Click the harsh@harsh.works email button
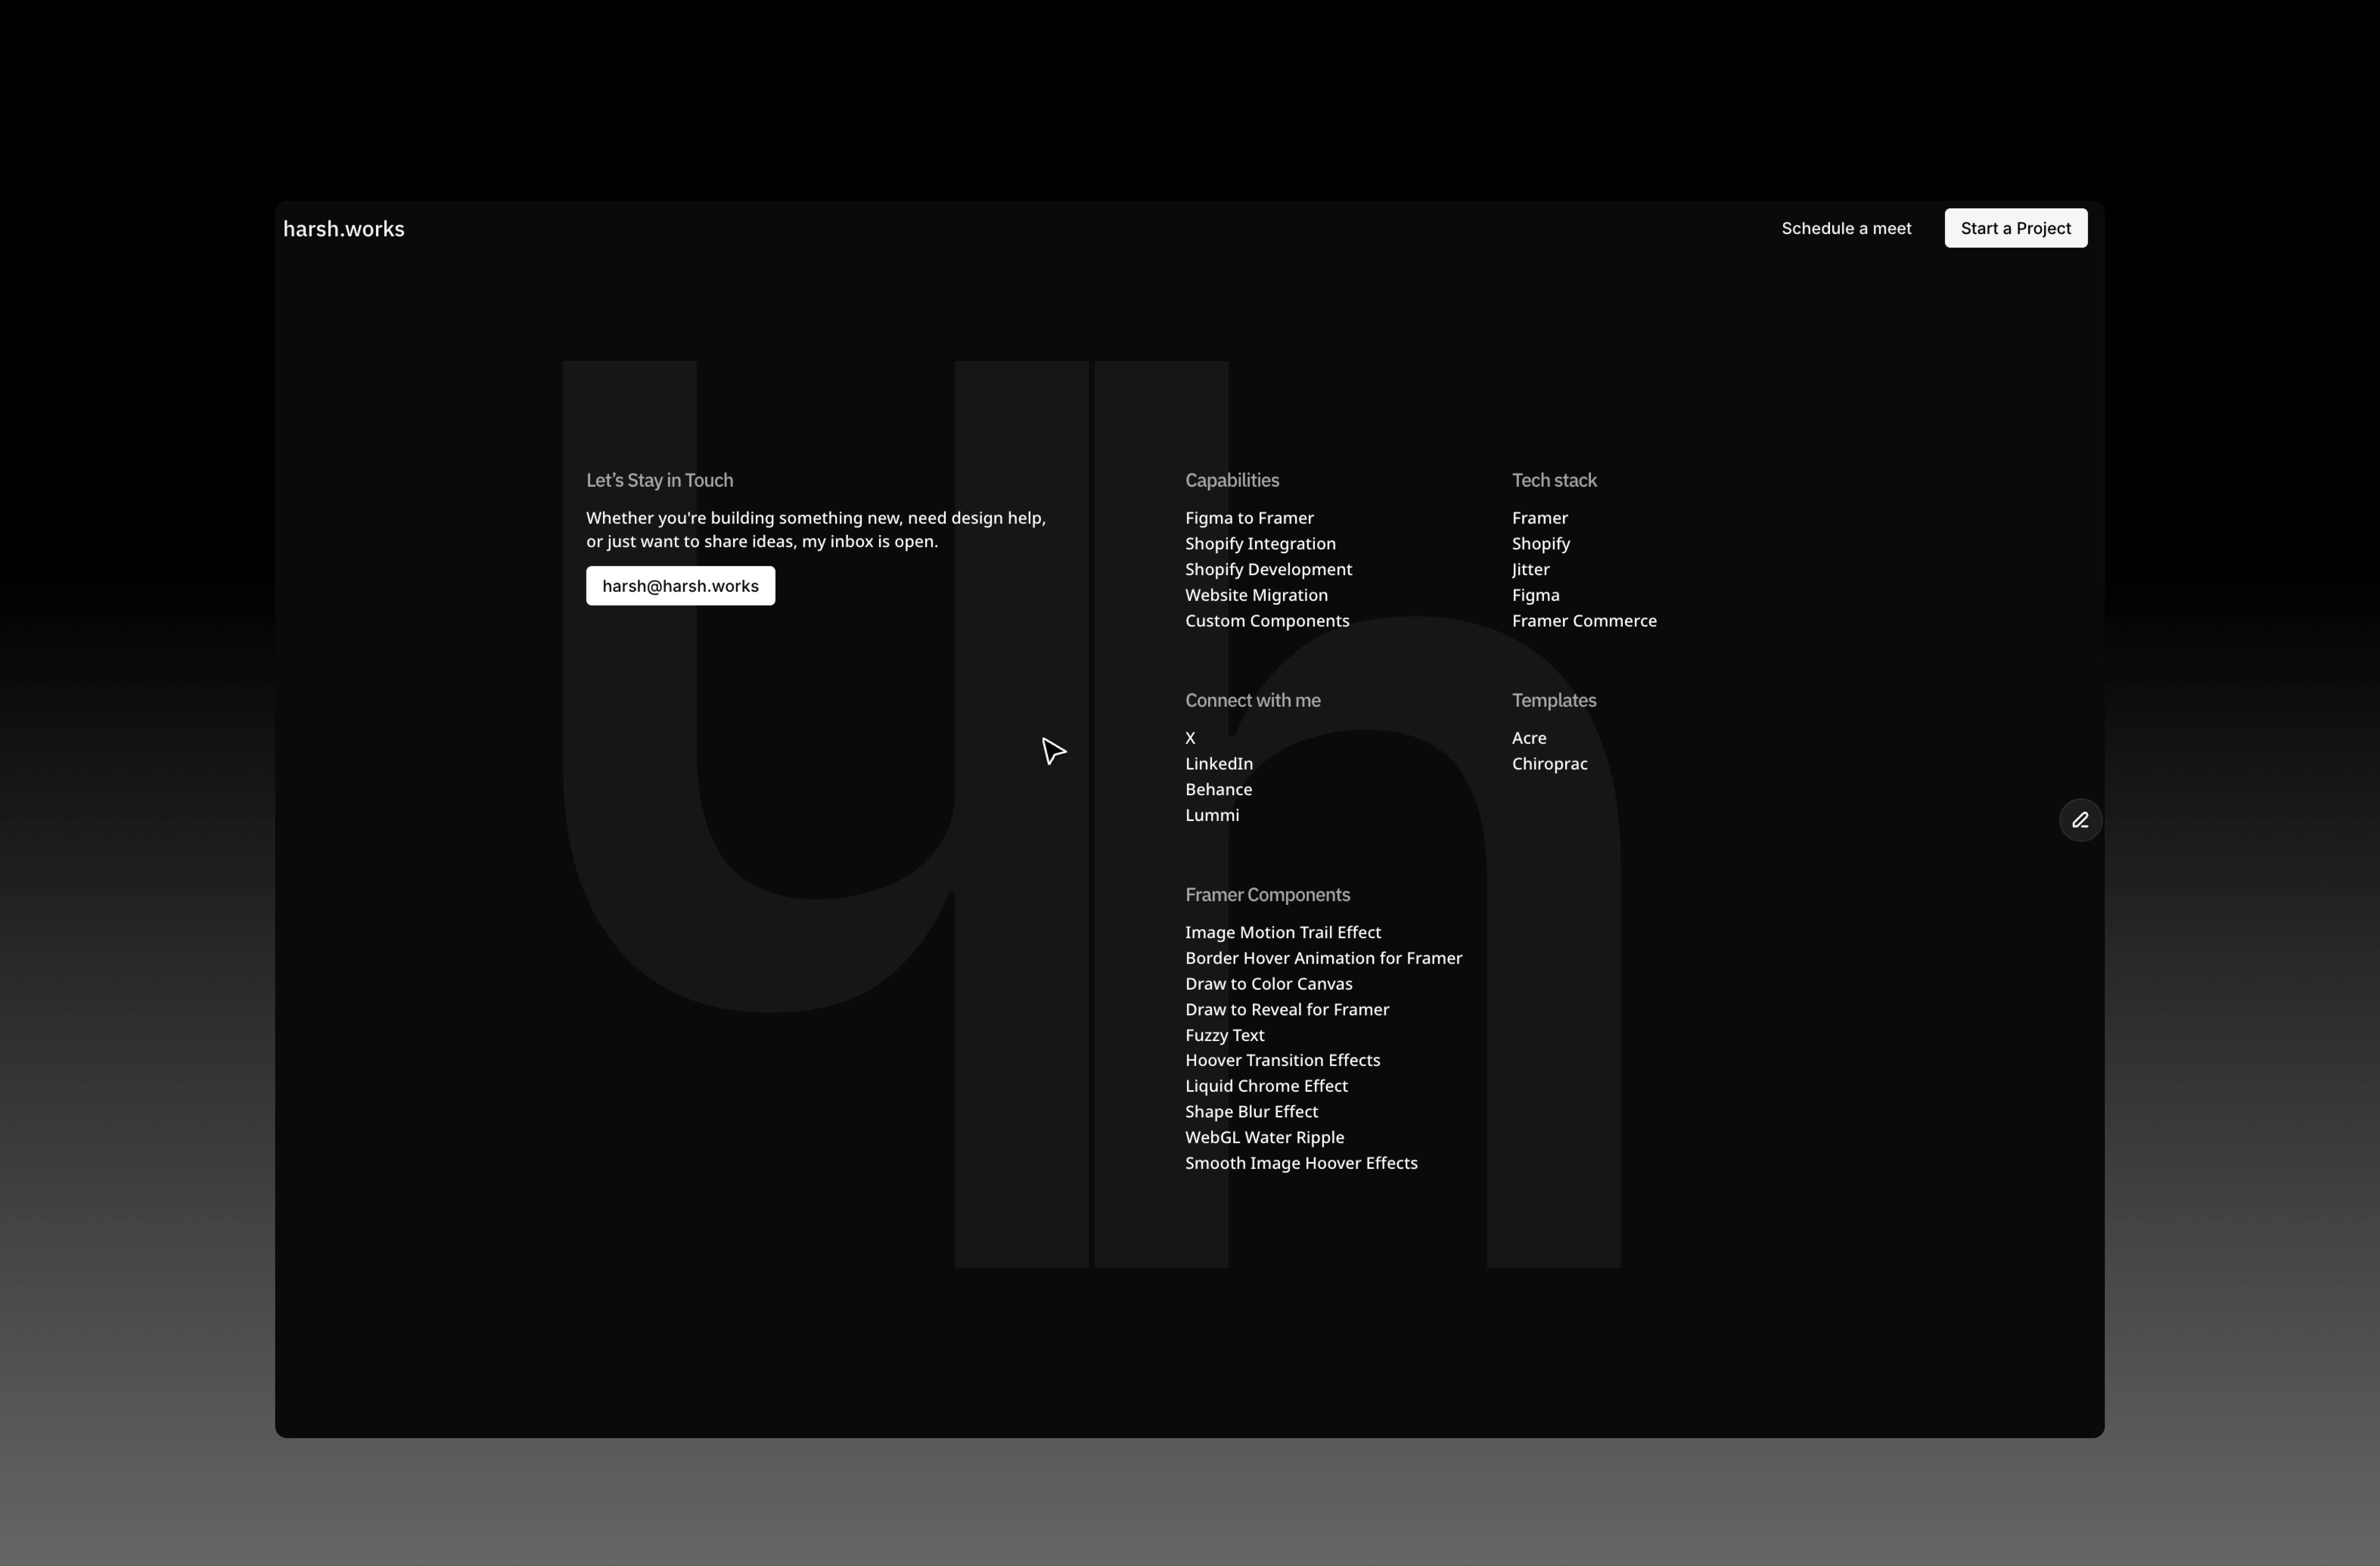 680,586
